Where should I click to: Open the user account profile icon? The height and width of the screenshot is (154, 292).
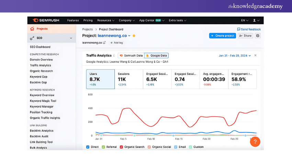(255, 20)
